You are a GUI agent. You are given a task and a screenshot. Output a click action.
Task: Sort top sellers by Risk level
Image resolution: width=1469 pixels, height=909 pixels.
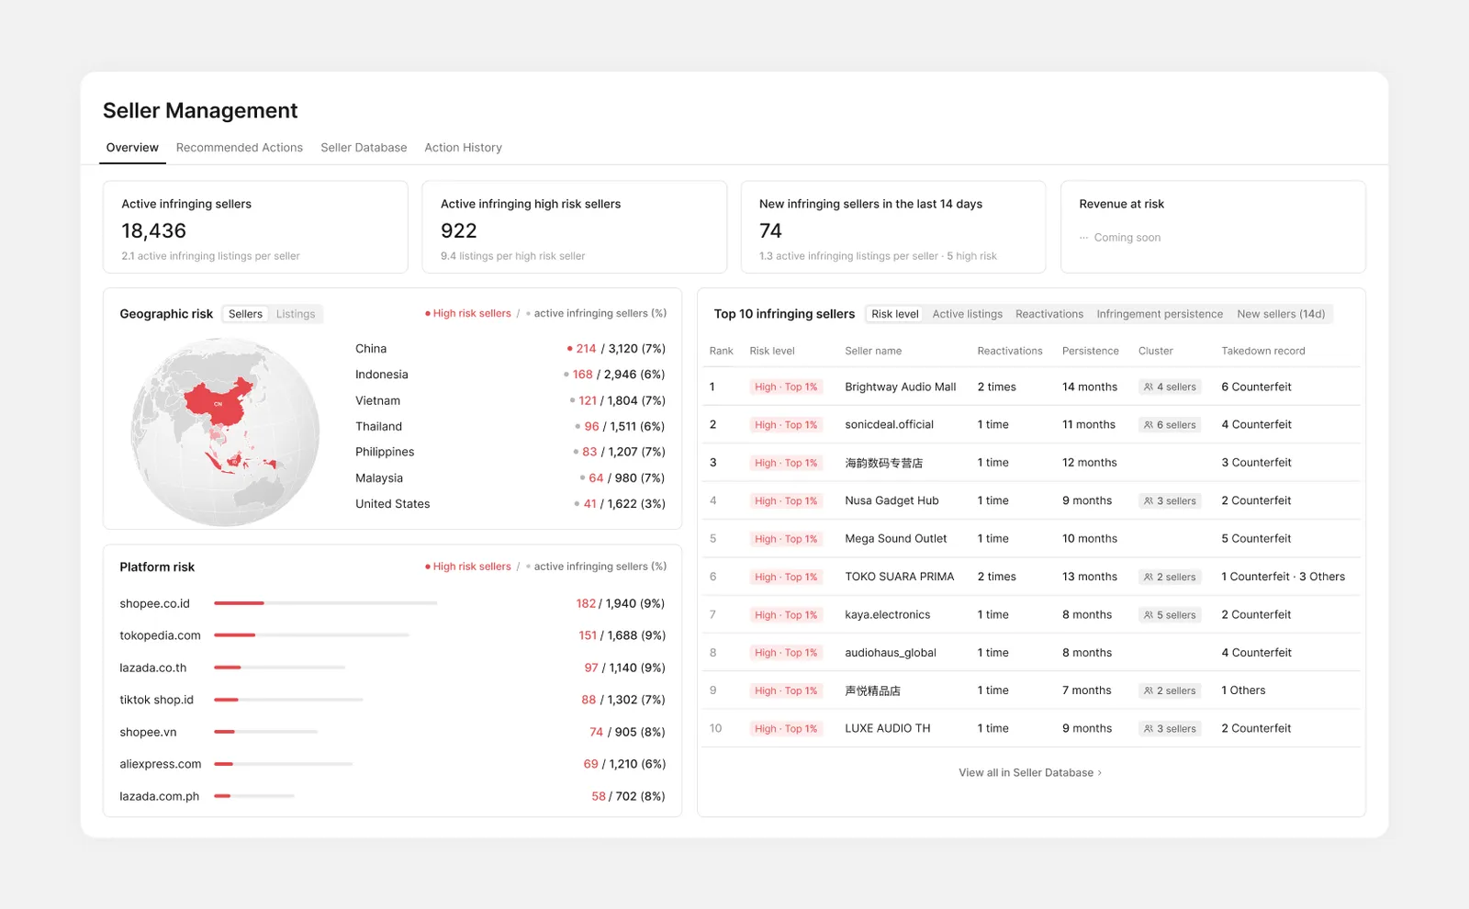coord(895,314)
